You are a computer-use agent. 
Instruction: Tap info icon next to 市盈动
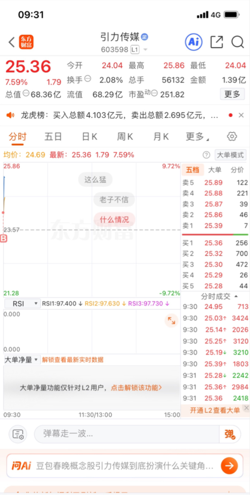coord(154,93)
